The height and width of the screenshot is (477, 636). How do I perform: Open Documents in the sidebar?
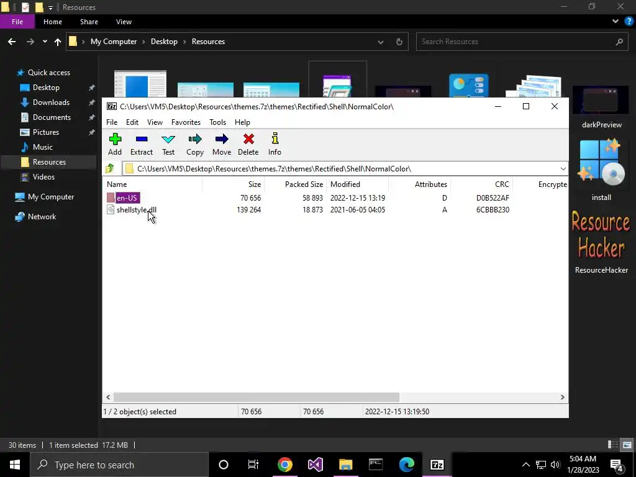click(52, 117)
